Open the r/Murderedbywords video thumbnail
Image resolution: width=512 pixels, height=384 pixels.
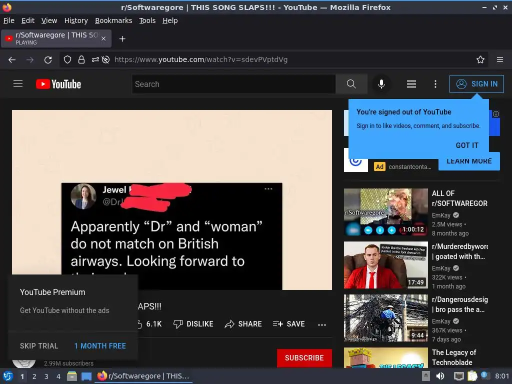click(x=385, y=265)
